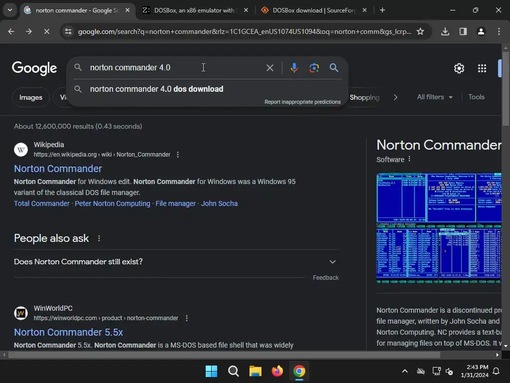510x383 pixels.
Task: Launch Firefox from the taskbar
Action: 277,371
